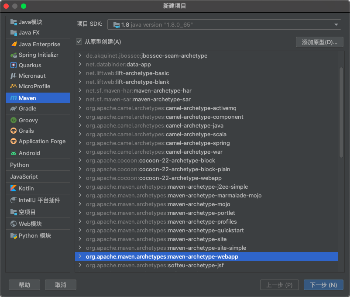Click the Android project type icon
Viewport: 350px width, 297px height.
pos(14,153)
